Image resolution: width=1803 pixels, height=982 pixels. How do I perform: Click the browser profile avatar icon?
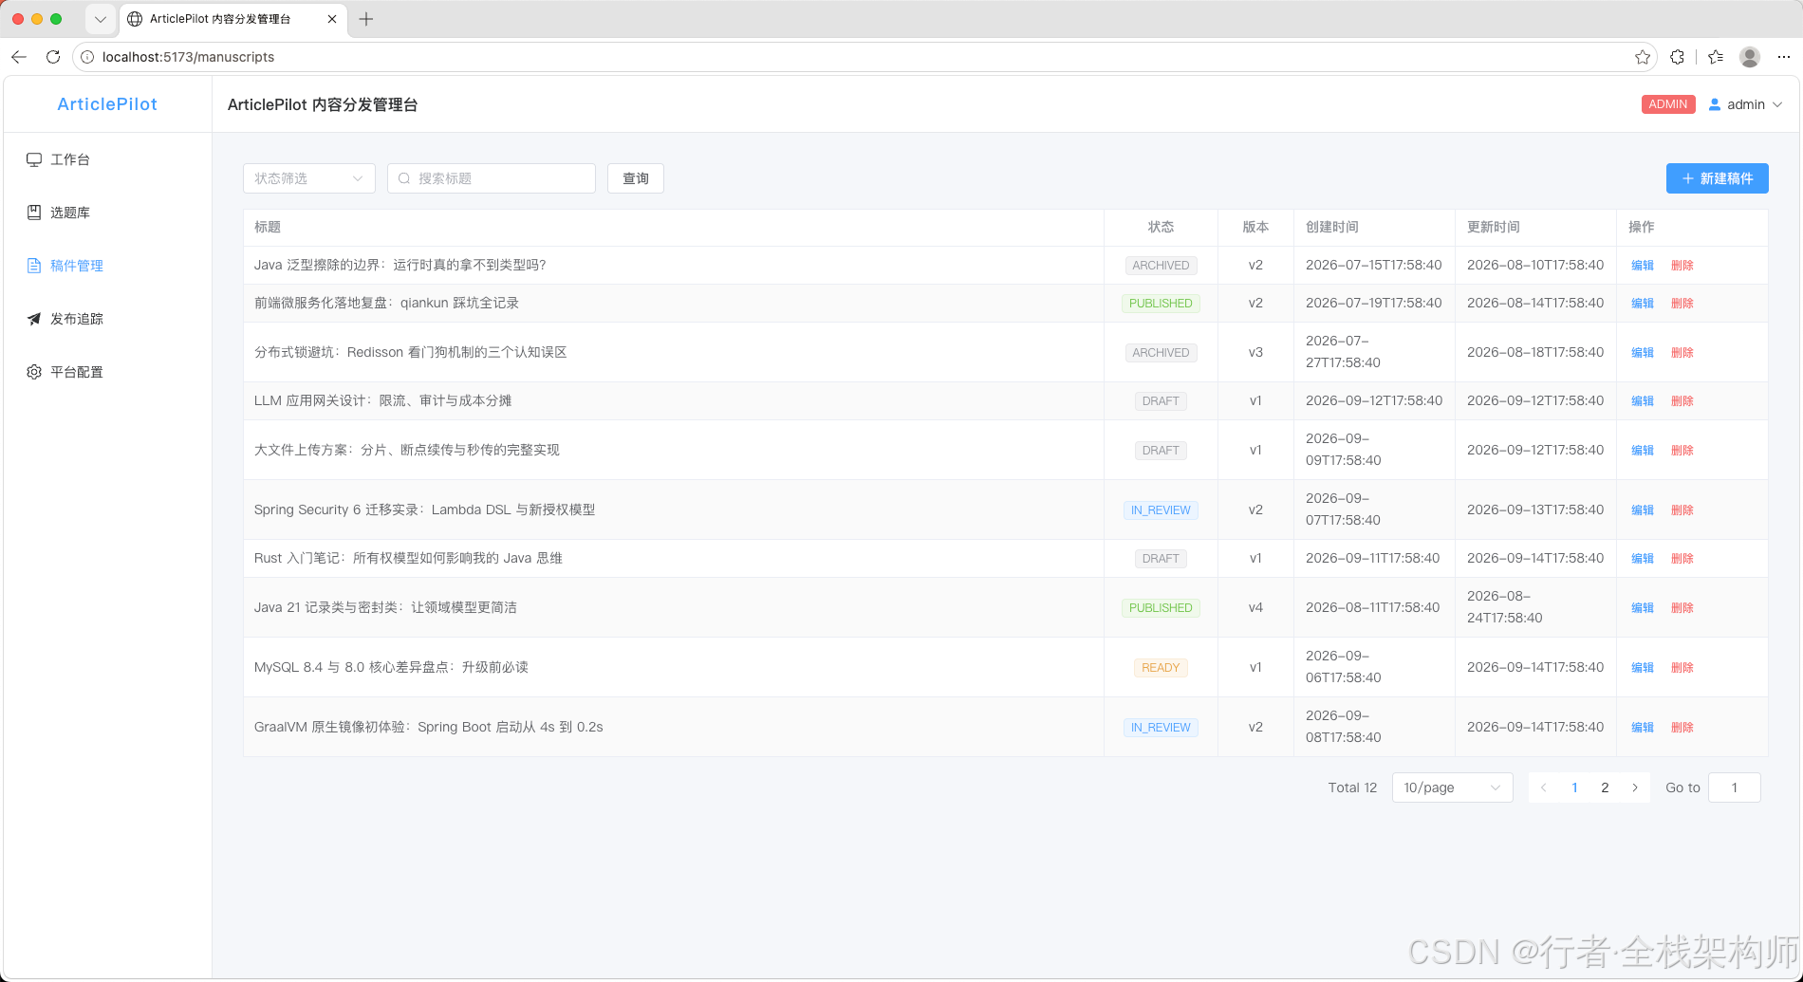pos(1750,57)
